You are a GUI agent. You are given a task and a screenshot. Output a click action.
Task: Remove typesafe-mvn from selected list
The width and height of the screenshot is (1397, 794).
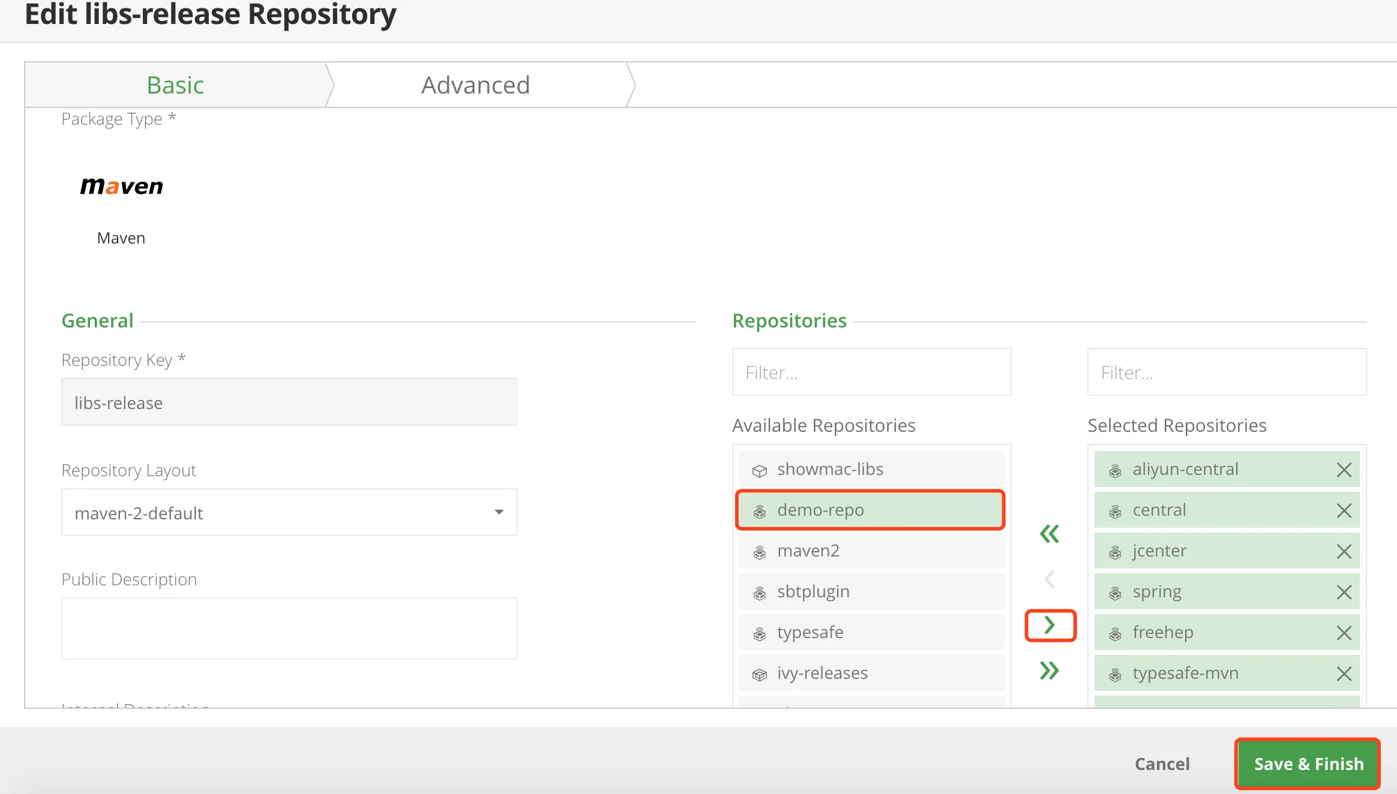pos(1344,673)
